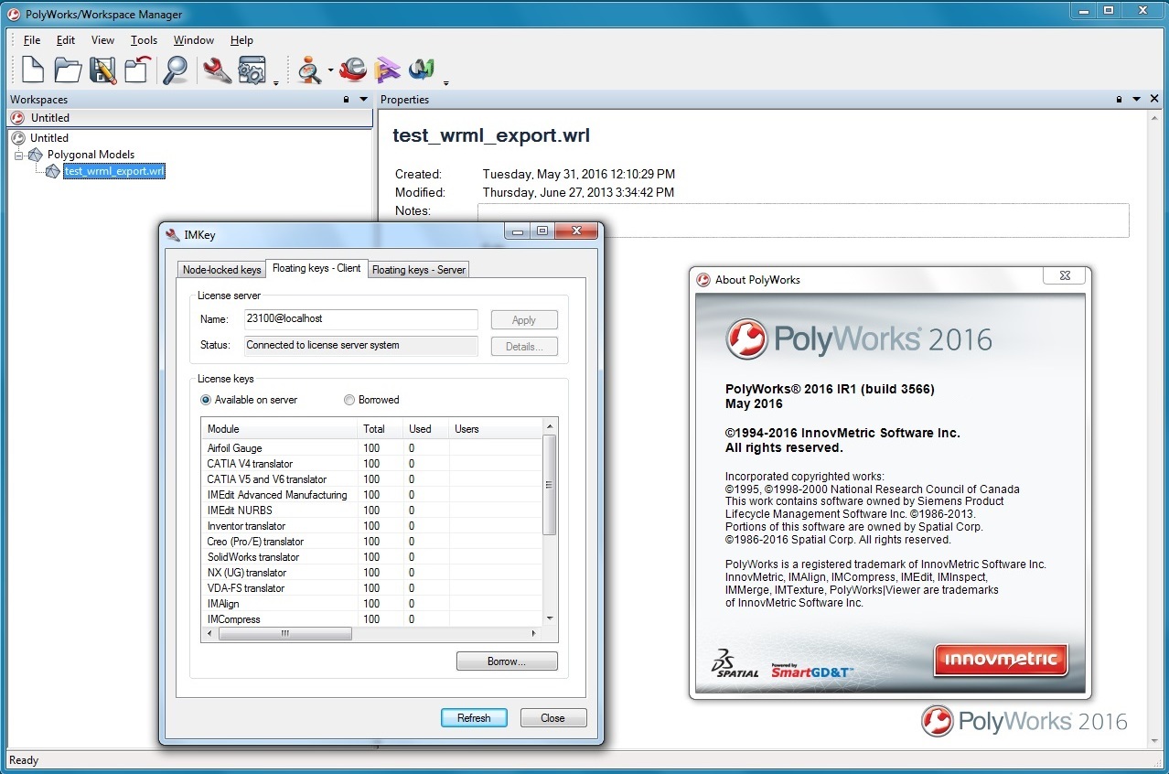The width and height of the screenshot is (1169, 774).
Task: Click the license server Name input field
Action: click(360, 319)
